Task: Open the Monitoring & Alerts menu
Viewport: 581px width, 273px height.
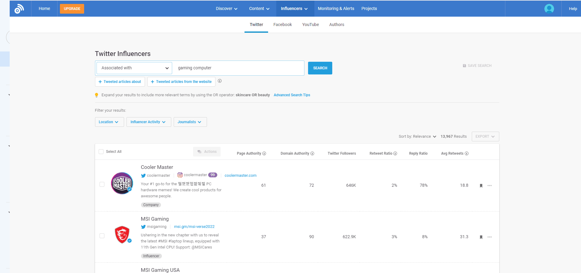Action: (336, 8)
